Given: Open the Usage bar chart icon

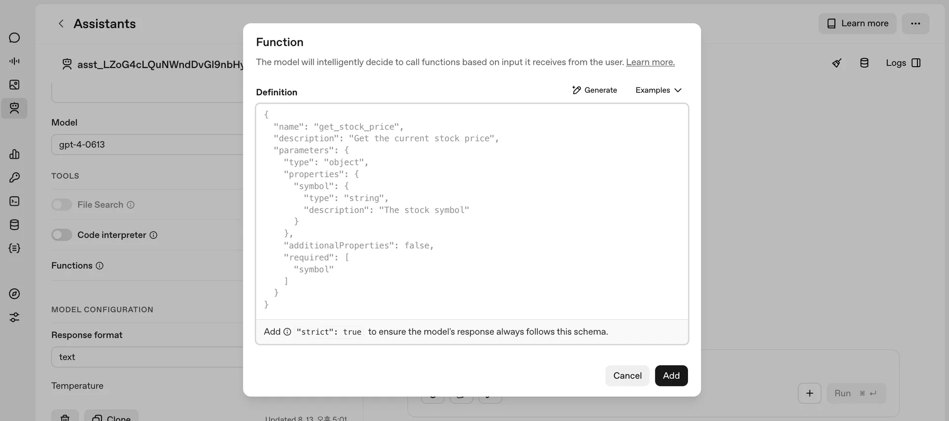Looking at the screenshot, I should pos(14,154).
